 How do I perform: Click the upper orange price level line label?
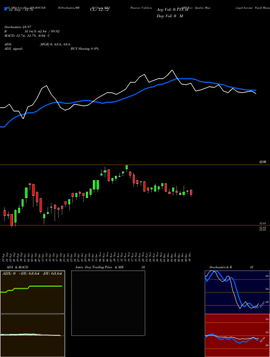coord(263,162)
